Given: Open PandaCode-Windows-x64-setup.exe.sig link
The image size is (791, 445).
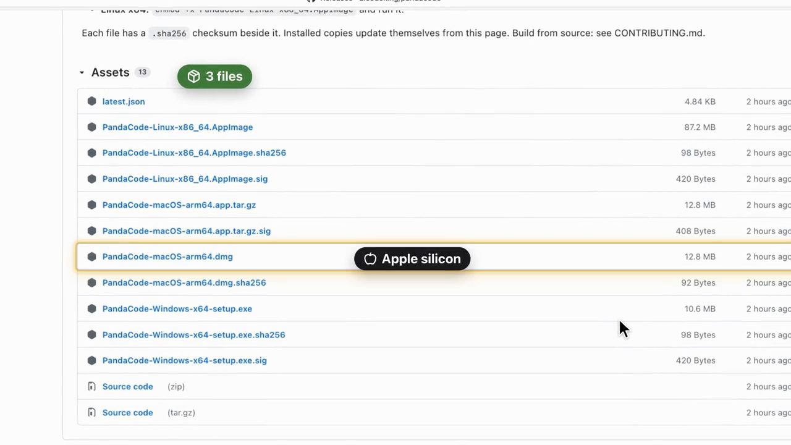Looking at the screenshot, I should point(185,360).
